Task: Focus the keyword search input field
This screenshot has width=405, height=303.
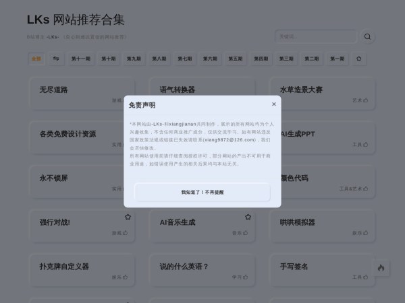Action: (315, 37)
